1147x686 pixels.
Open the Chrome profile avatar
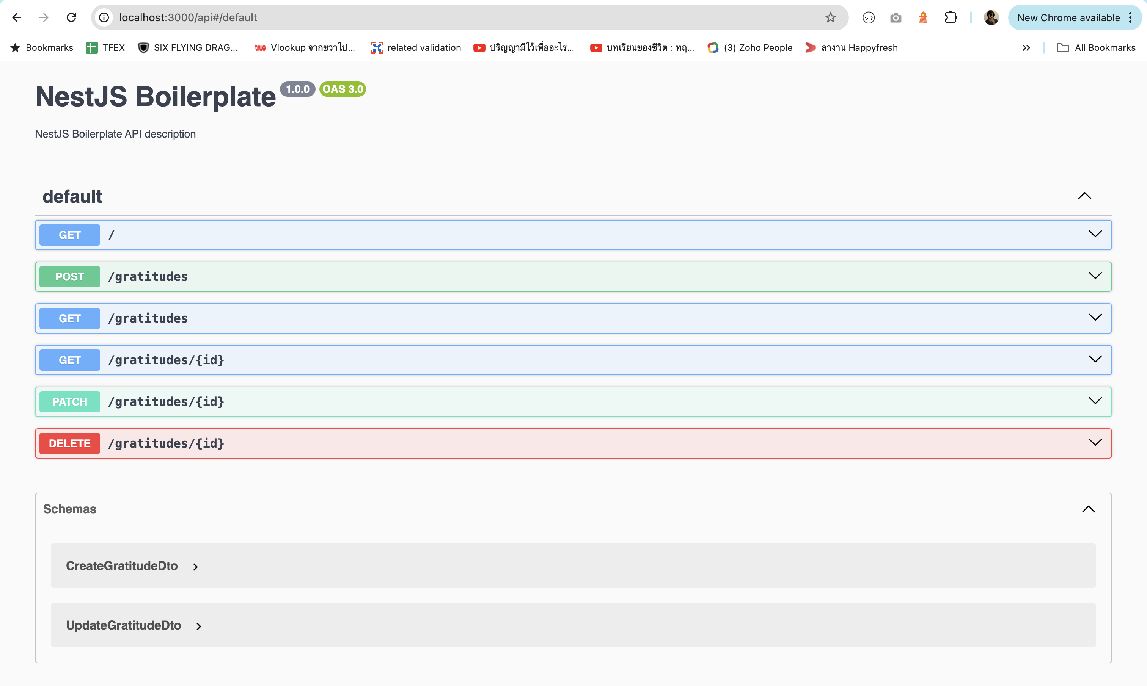coord(991,17)
